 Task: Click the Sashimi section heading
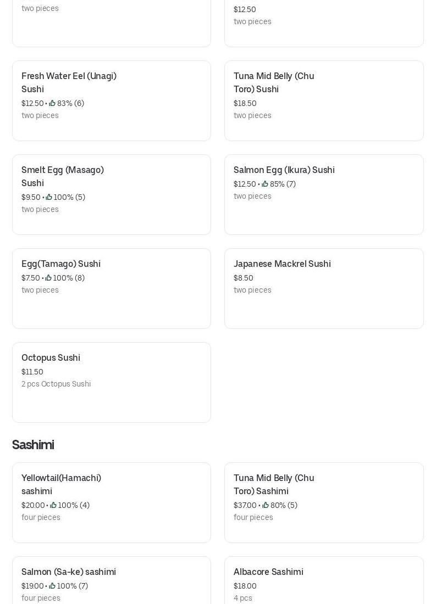click(x=33, y=445)
